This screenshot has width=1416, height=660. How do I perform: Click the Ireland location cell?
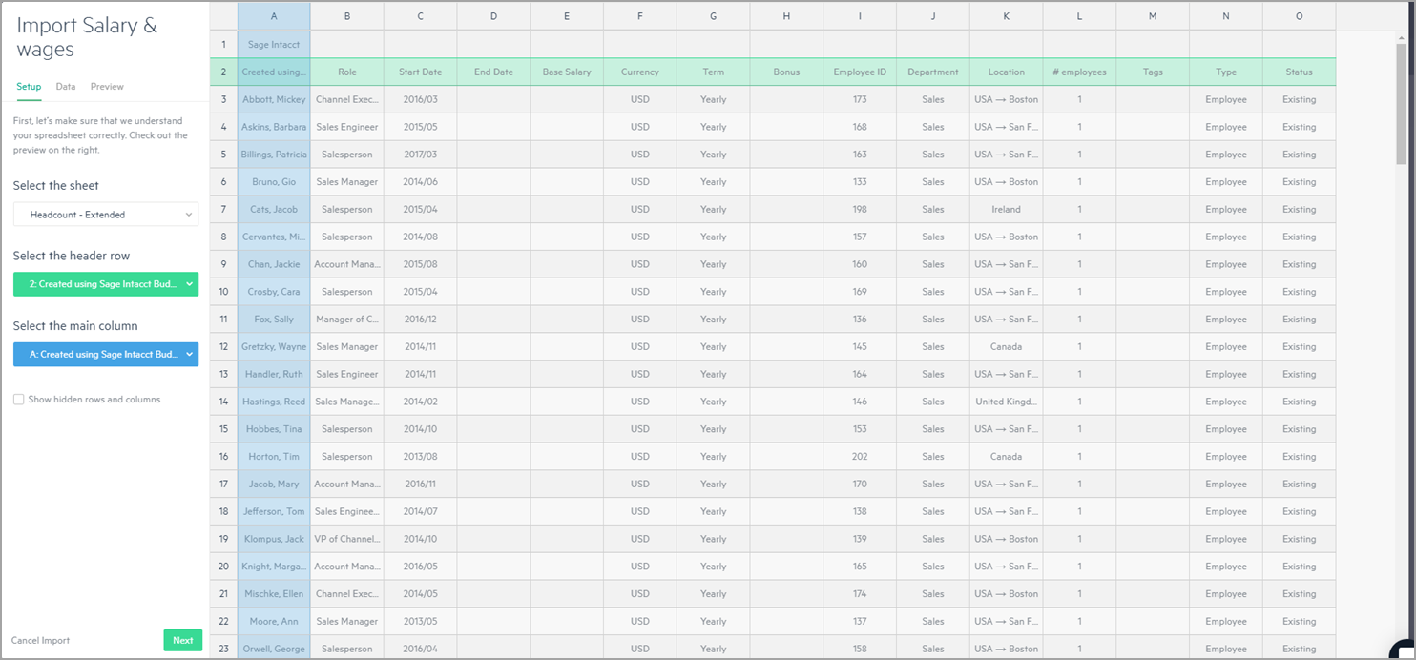pyautogui.click(x=1006, y=209)
